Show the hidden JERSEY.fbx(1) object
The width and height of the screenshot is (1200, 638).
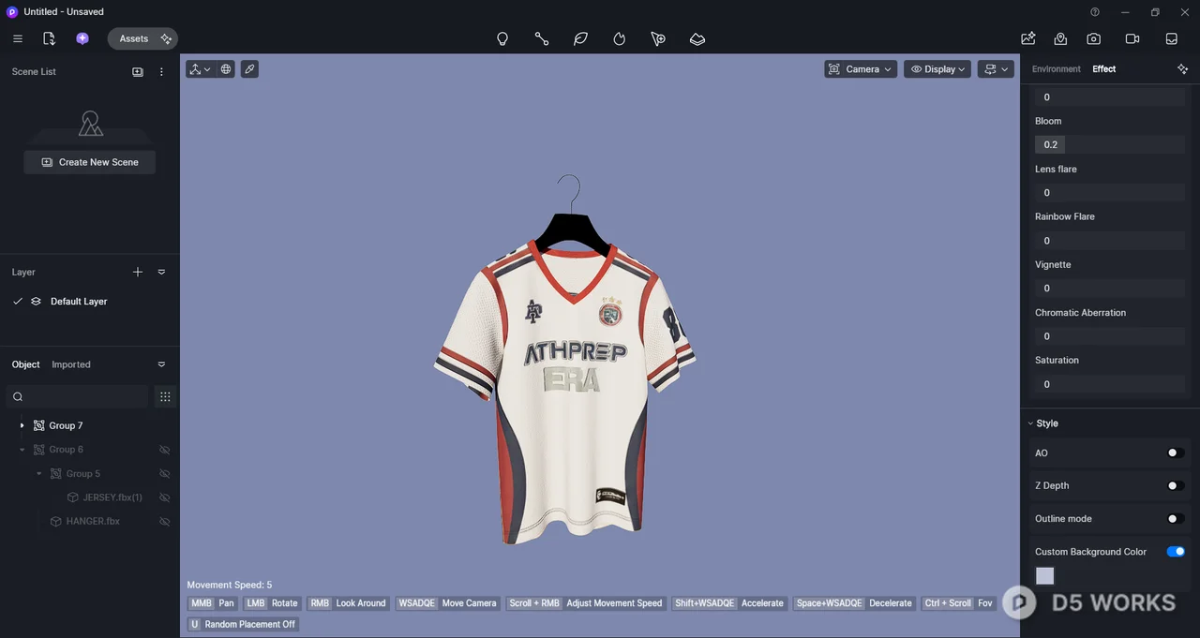[x=165, y=497]
